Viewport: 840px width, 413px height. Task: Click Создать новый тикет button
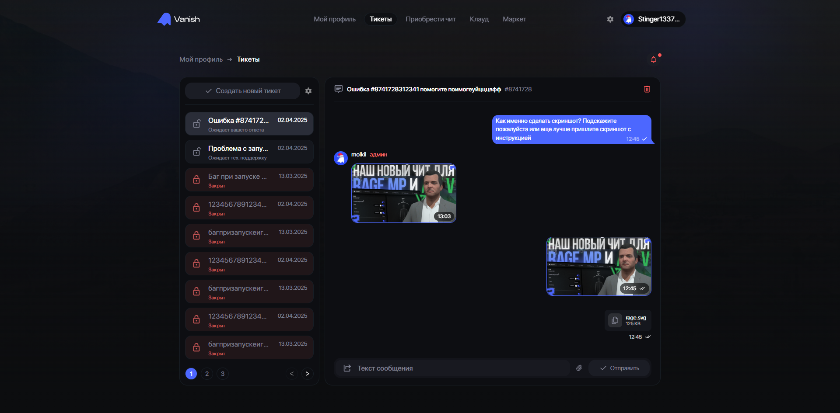click(243, 91)
